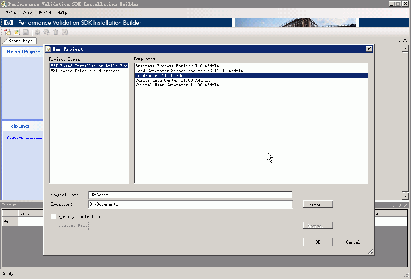Open the Build menu

point(45,13)
